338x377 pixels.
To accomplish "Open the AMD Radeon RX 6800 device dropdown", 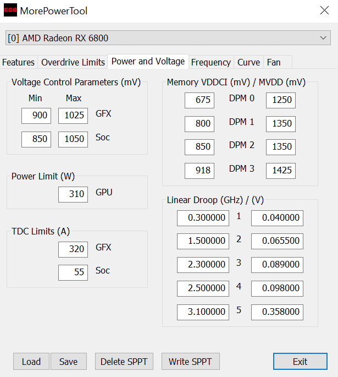I will point(168,38).
